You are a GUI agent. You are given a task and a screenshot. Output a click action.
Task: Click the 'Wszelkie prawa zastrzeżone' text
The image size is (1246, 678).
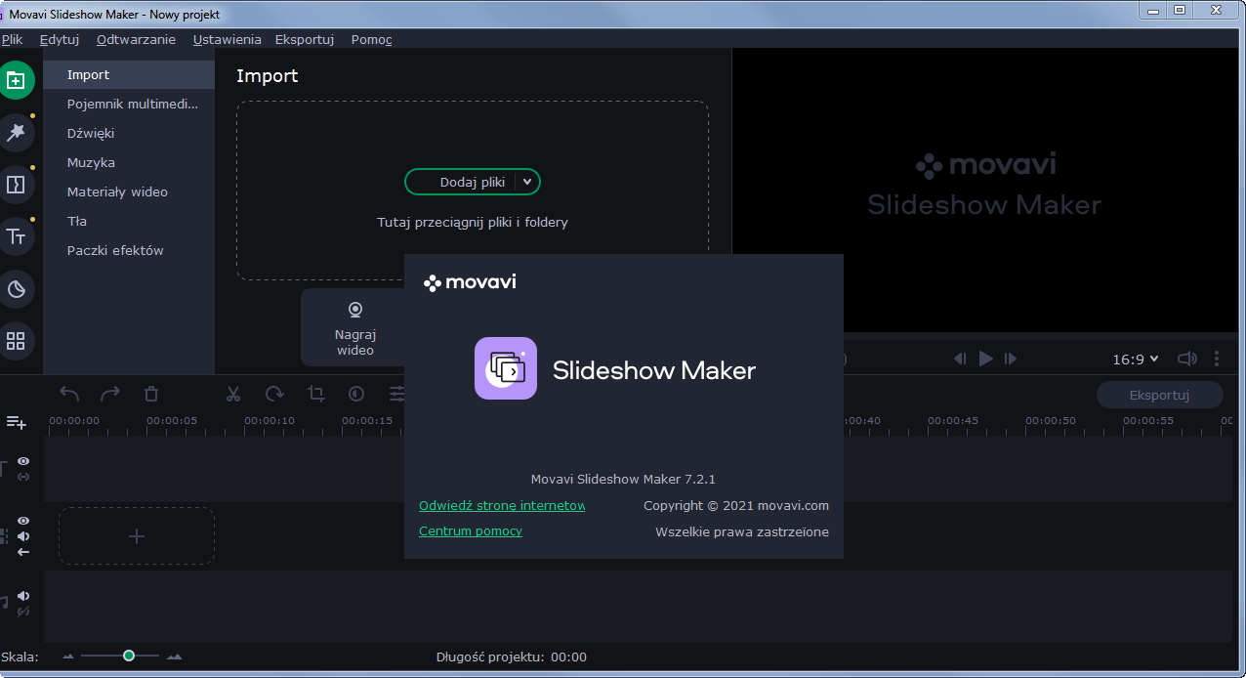pos(742,531)
